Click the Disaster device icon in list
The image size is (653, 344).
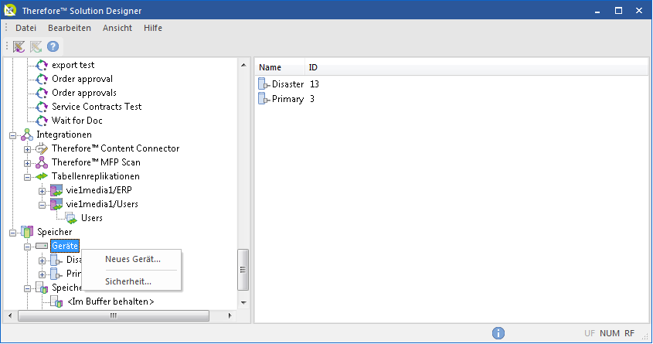(264, 84)
